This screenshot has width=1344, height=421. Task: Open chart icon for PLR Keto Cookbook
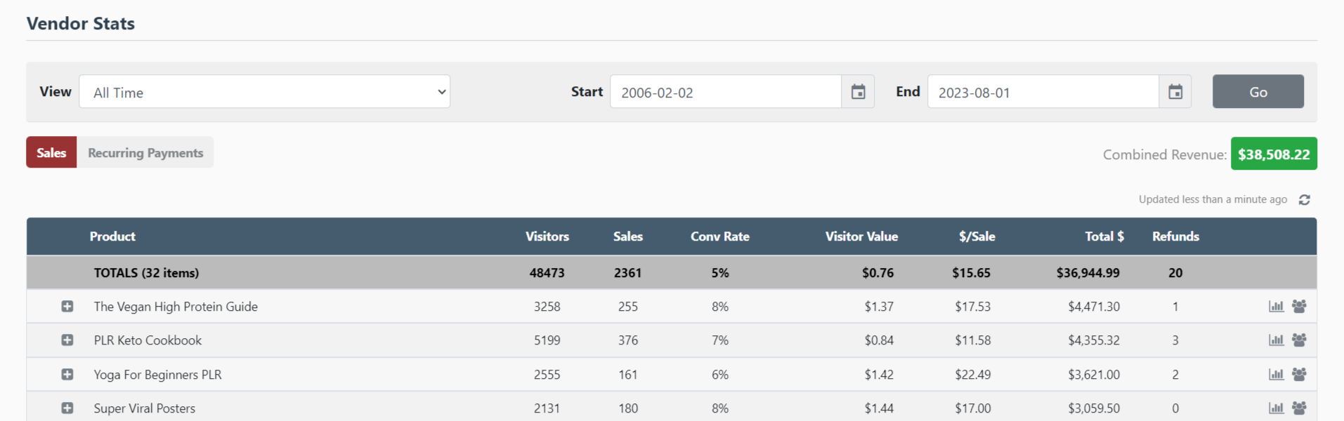coord(1276,340)
